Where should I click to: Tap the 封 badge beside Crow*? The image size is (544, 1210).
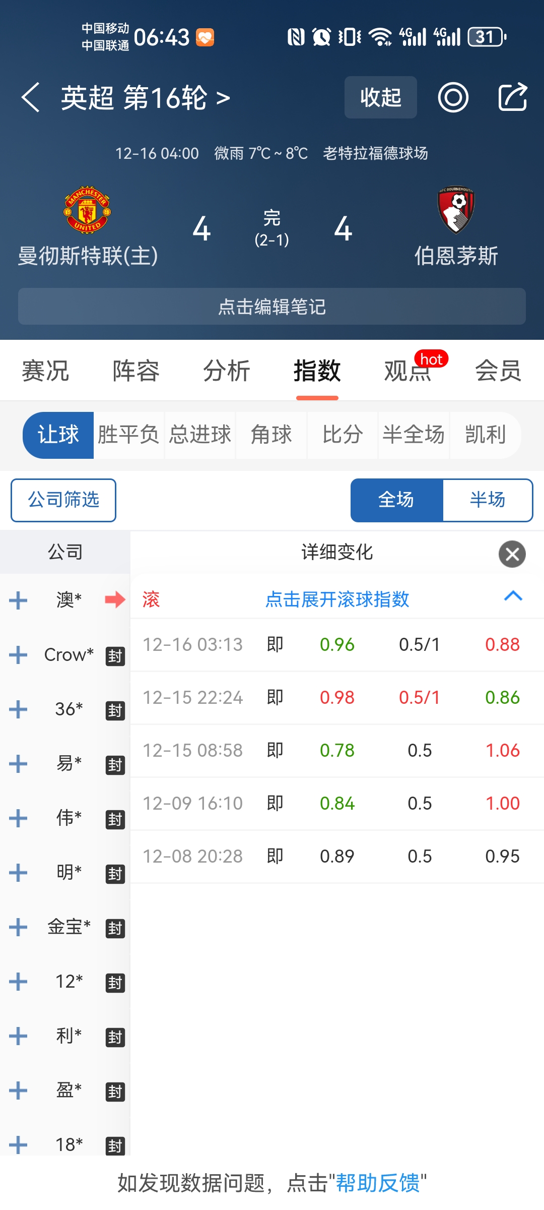(x=115, y=656)
